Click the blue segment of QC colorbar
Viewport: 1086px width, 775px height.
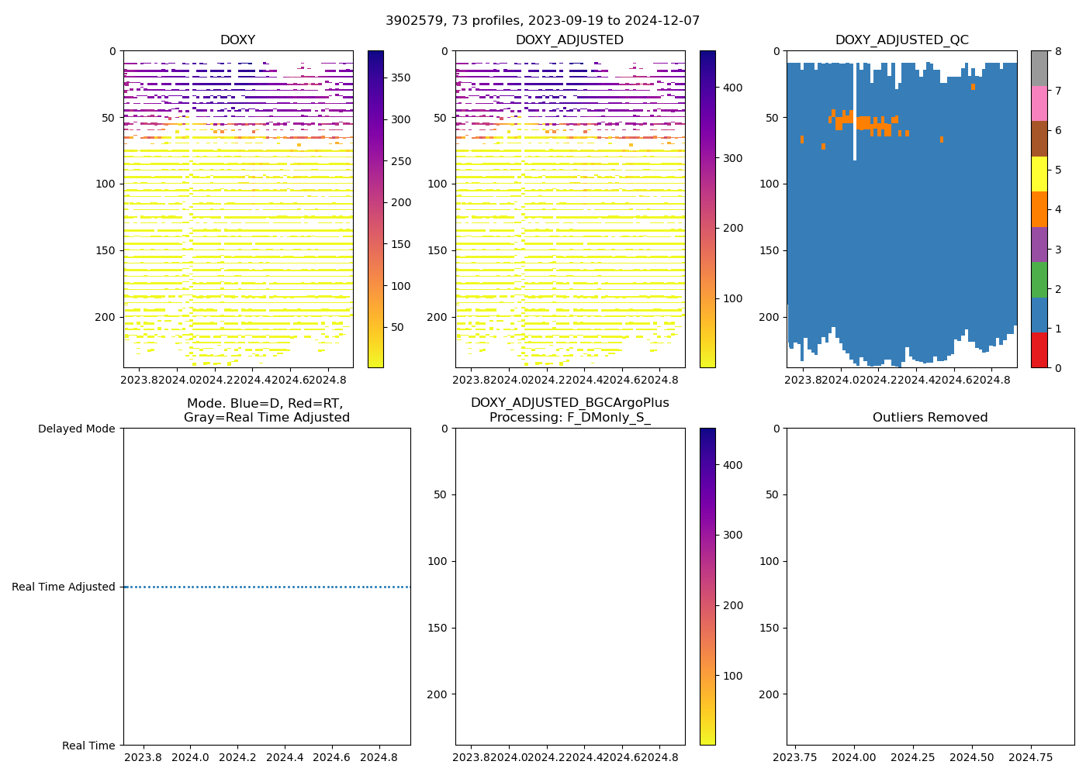(x=1039, y=315)
